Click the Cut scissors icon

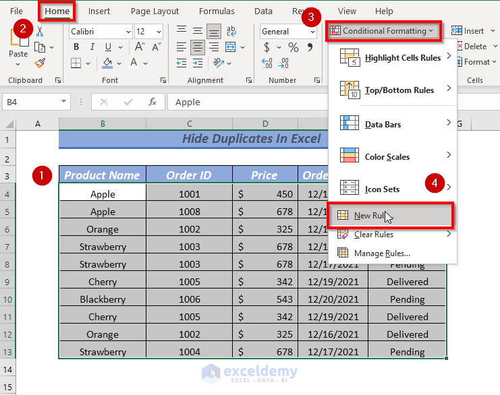[x=39, y=31]
